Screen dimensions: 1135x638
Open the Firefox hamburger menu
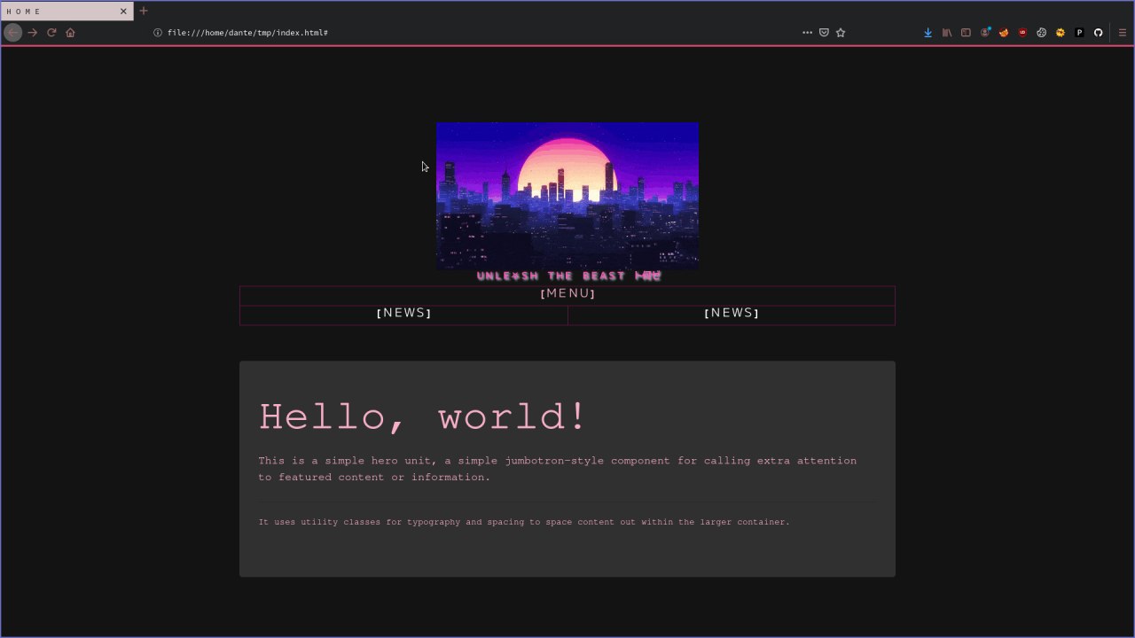click(x=1122, y=33)
